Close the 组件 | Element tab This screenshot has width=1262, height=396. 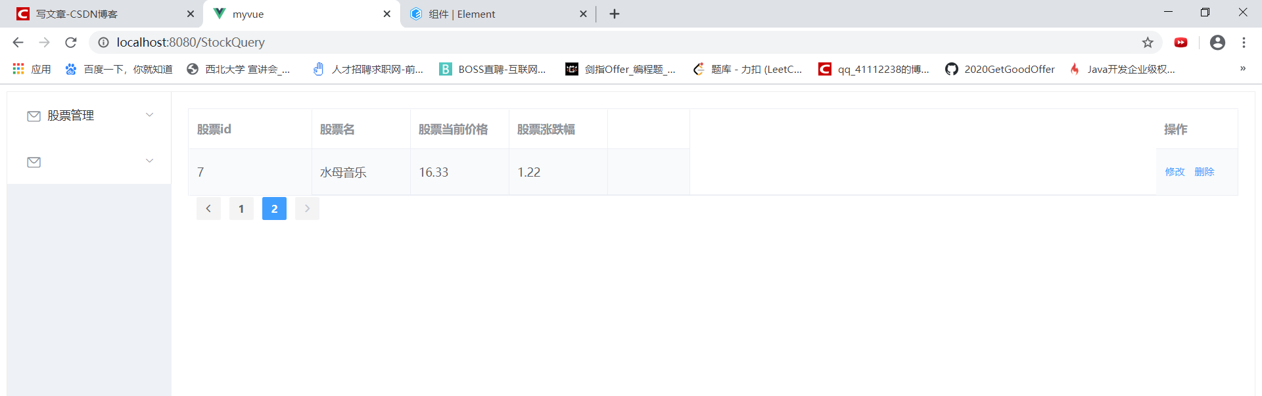tap(583, 14)
